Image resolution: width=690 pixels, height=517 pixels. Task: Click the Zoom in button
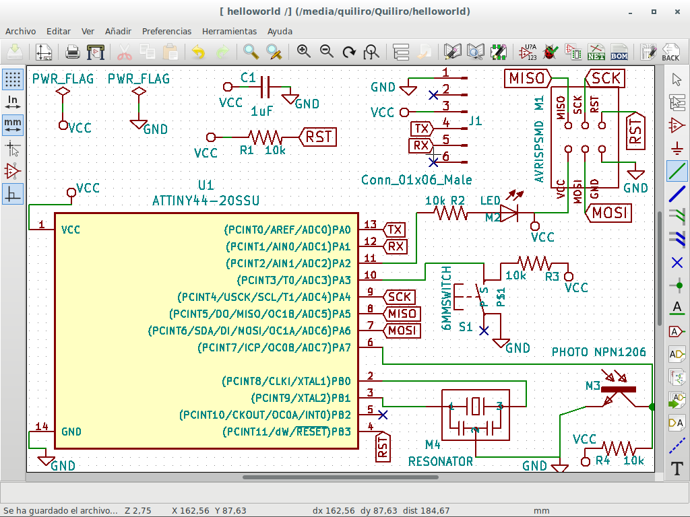(x=304, y=51)
